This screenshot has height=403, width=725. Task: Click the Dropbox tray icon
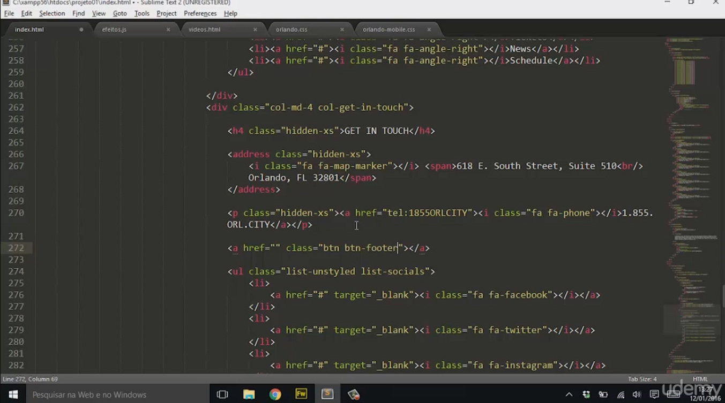click(x=586, y=395)
